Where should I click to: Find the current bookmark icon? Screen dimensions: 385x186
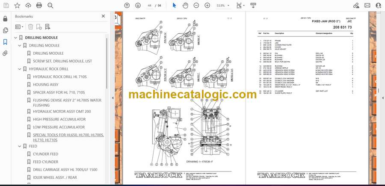[47, 27]
